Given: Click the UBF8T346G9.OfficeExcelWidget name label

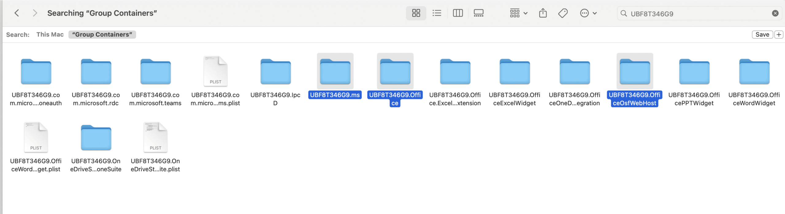Looking at the screenshot, I should pyautogui.click(x=514, y=99).
